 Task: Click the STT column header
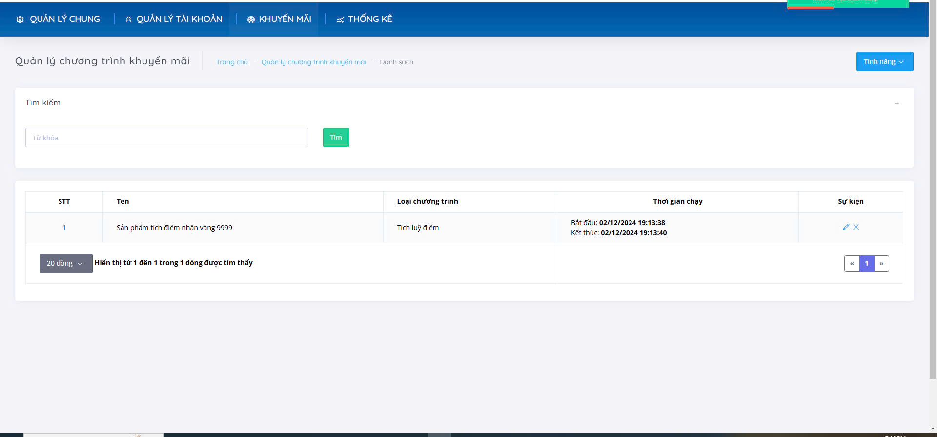pyautogui.click(x=64, y=201)
